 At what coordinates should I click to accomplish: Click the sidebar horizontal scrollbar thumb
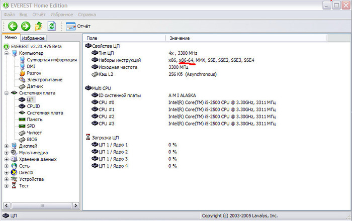click(x=42, y=205)
